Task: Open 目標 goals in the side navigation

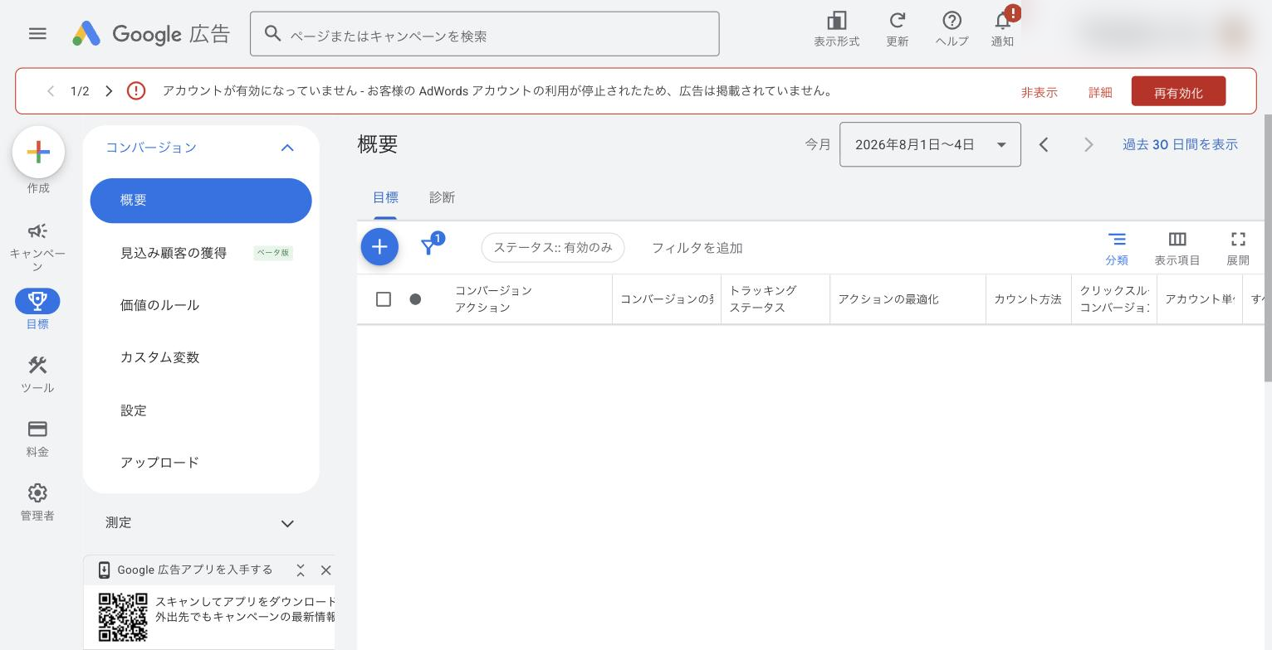Action: click(37, 309)
